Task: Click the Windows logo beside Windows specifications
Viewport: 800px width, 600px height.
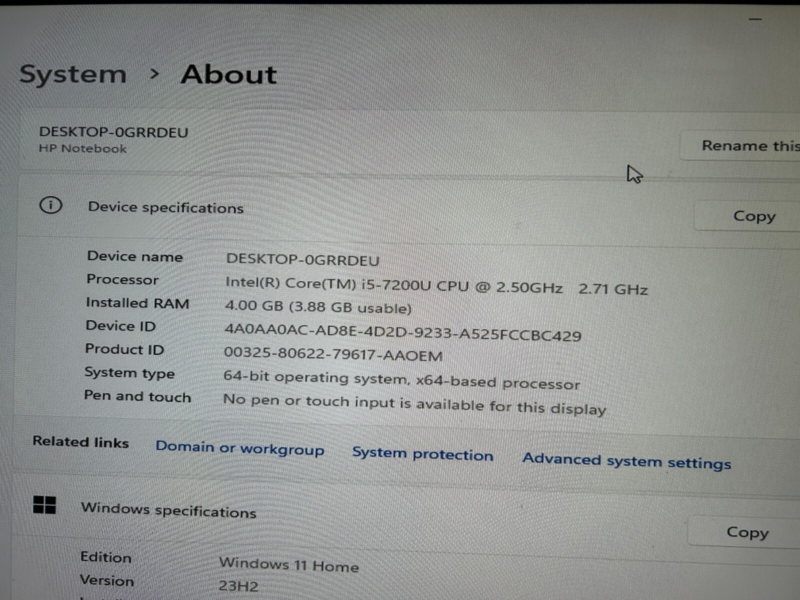Action: pyautogui.click(x=44, y=504)
